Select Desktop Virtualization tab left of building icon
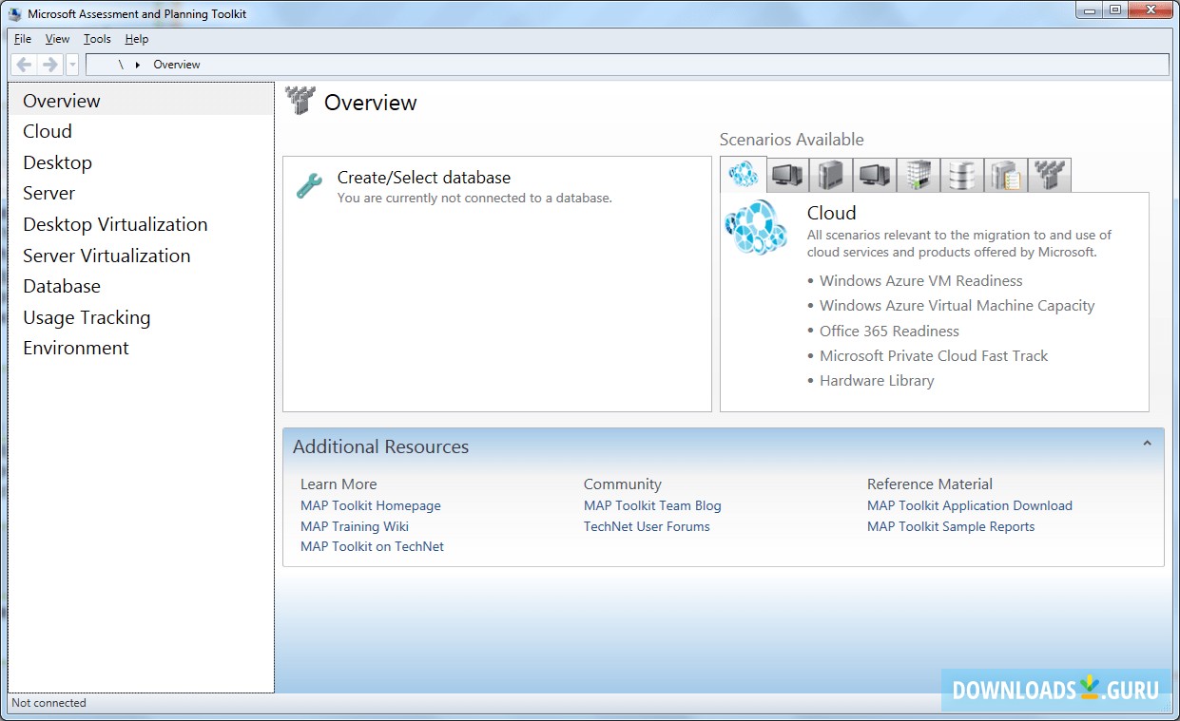This screenshot has height=721, width=1180. [x=874, y=175]
